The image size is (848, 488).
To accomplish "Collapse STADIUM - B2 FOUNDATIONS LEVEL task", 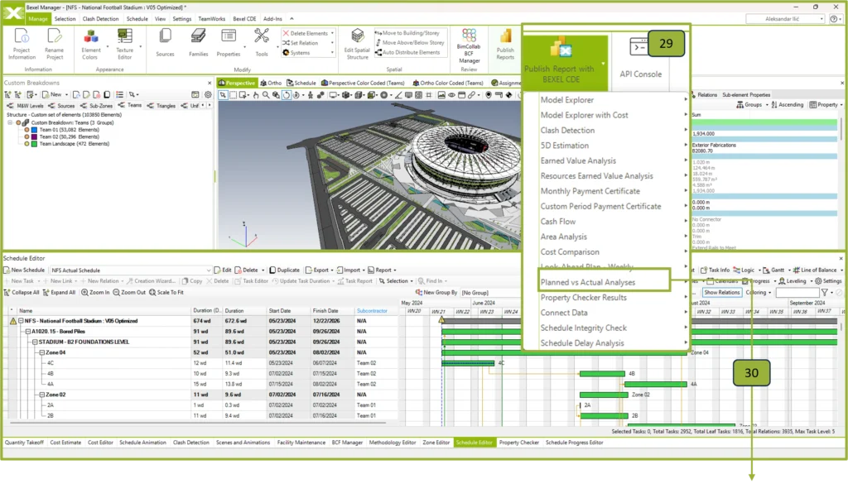I will (x=35, y=342).
